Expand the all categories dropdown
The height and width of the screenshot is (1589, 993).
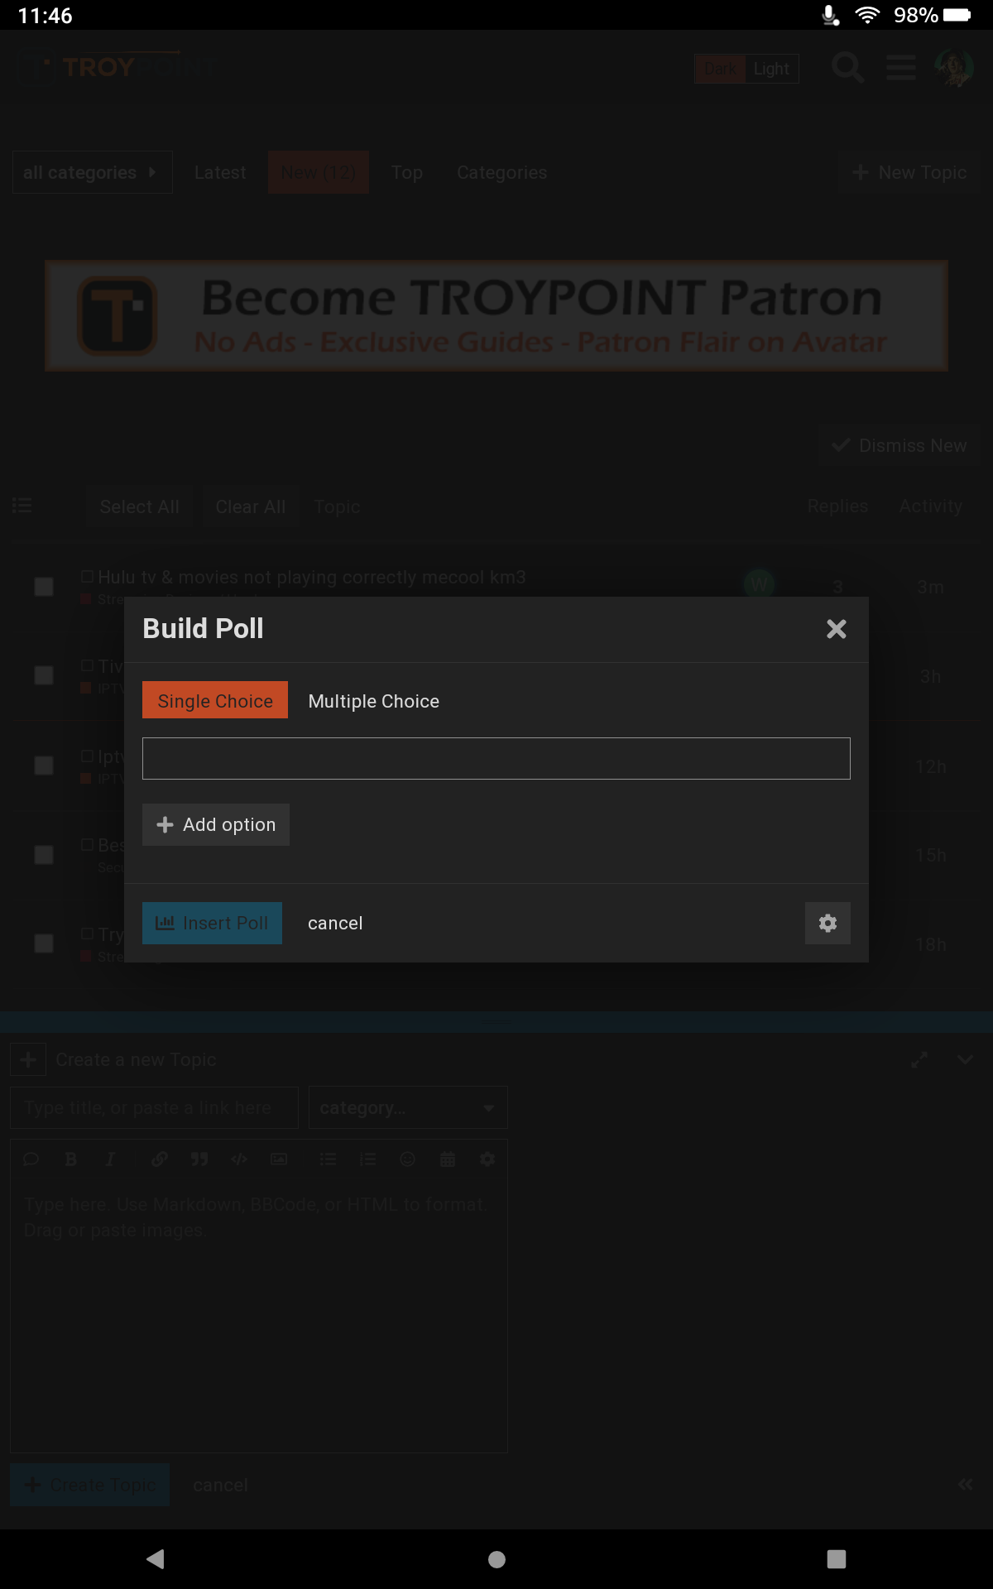pos(92,172)
